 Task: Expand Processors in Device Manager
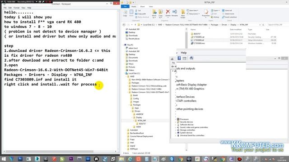(176, 119)
